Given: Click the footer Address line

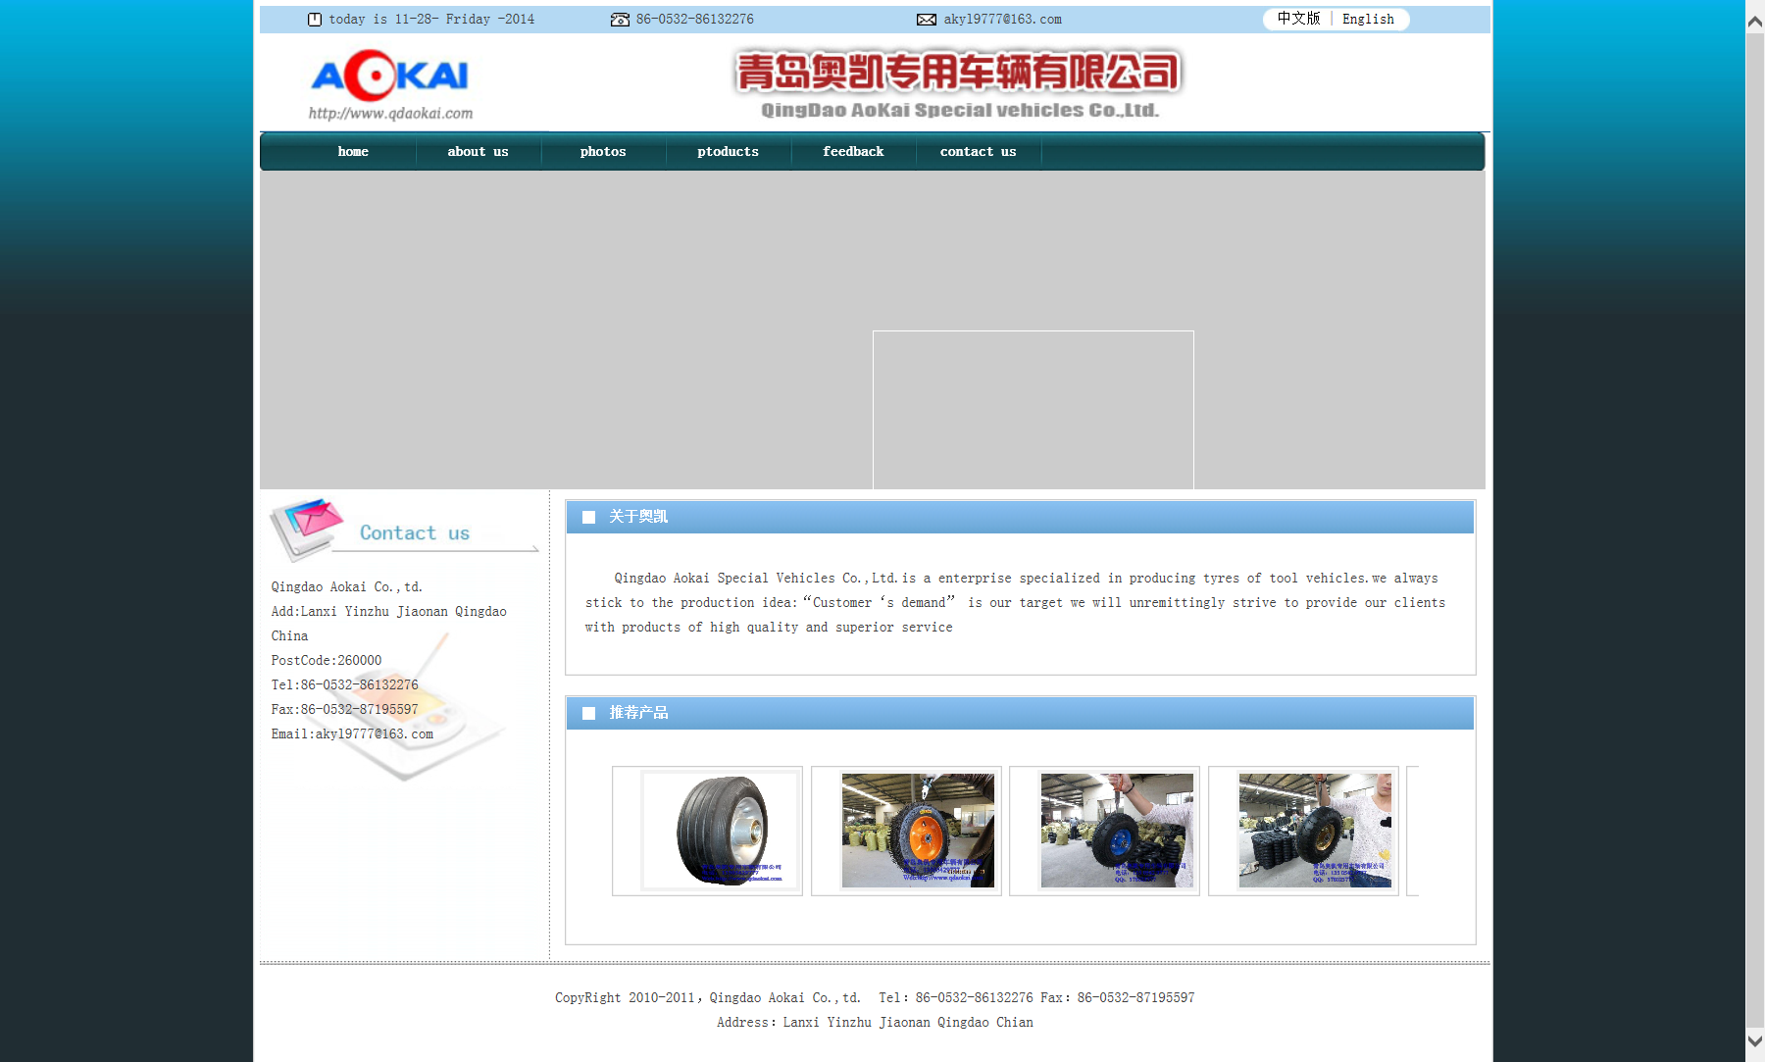Looking at the screenshot, I should pos(875,1022).
